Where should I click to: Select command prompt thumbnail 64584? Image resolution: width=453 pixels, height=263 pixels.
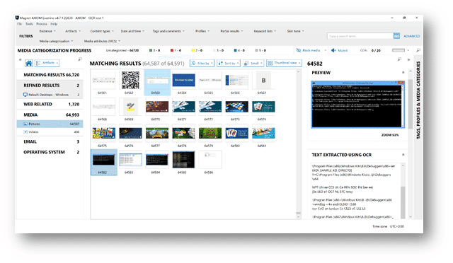click(157, 160)
